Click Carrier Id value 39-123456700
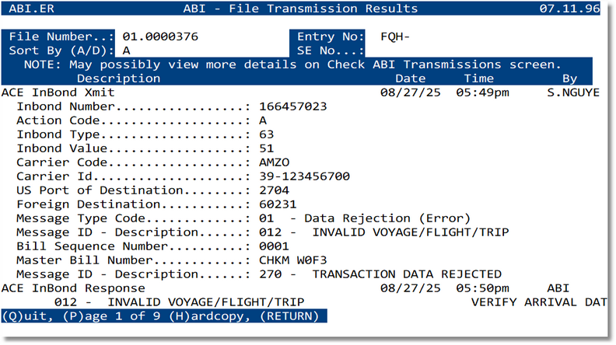The height and width of the screenshot is (345, 616). [x=303, y=176]
